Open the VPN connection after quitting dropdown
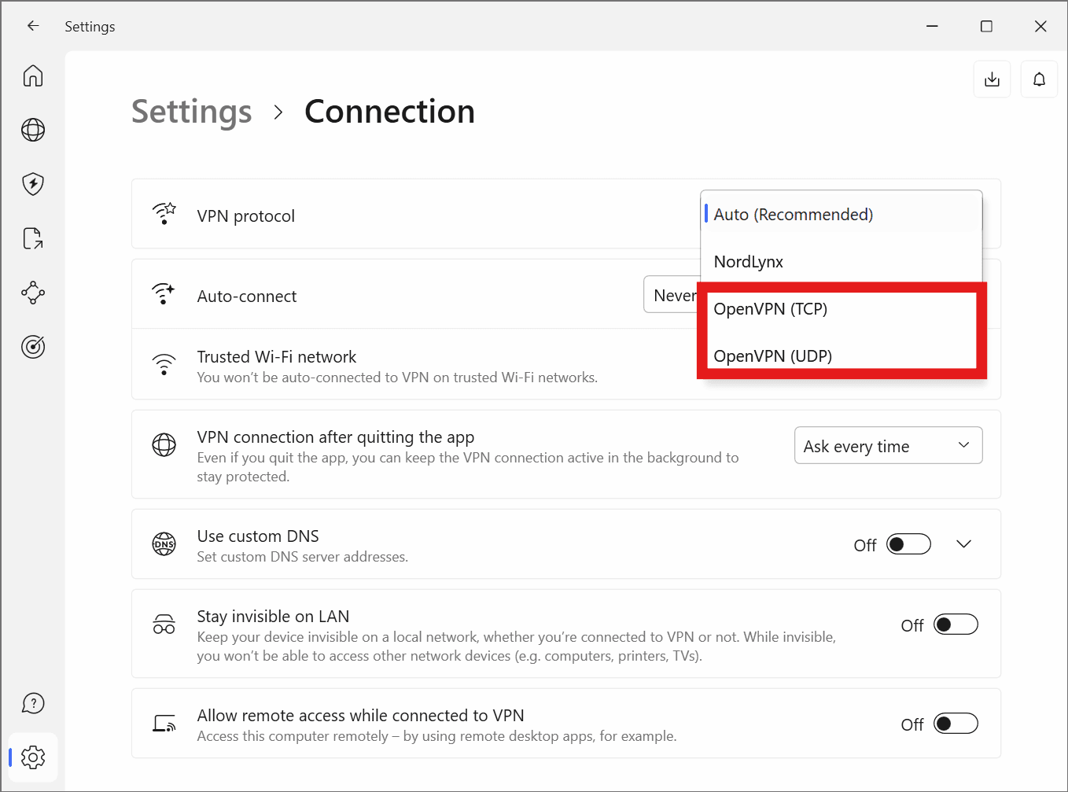The width and height of the screenshot is (1068, 792). click(888, 445)
